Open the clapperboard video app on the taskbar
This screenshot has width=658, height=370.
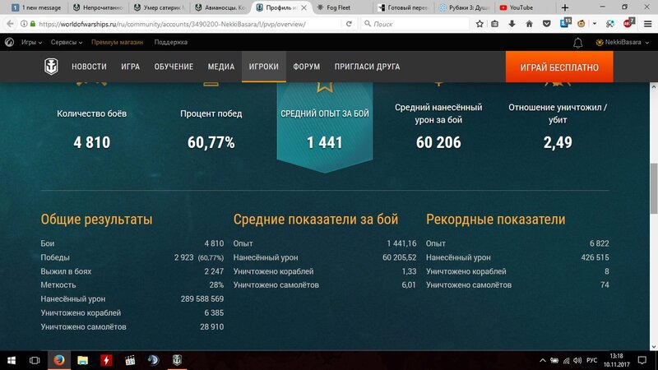point(130,360)
